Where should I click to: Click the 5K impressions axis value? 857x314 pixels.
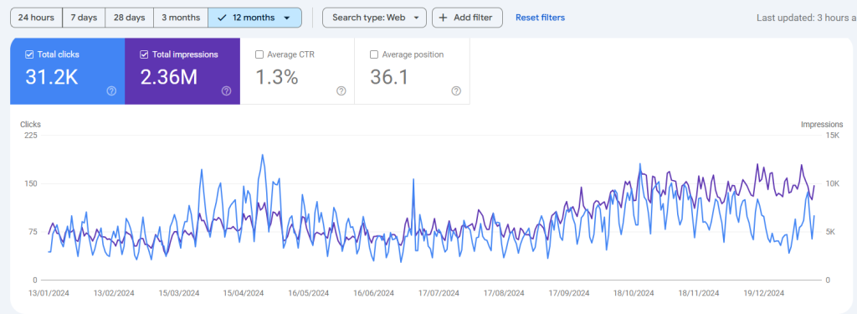click(830, 232)
